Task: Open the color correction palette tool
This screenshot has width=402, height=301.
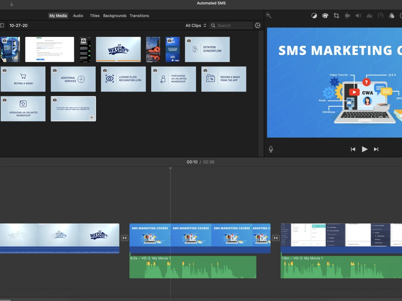Action: tap(325, 16)
